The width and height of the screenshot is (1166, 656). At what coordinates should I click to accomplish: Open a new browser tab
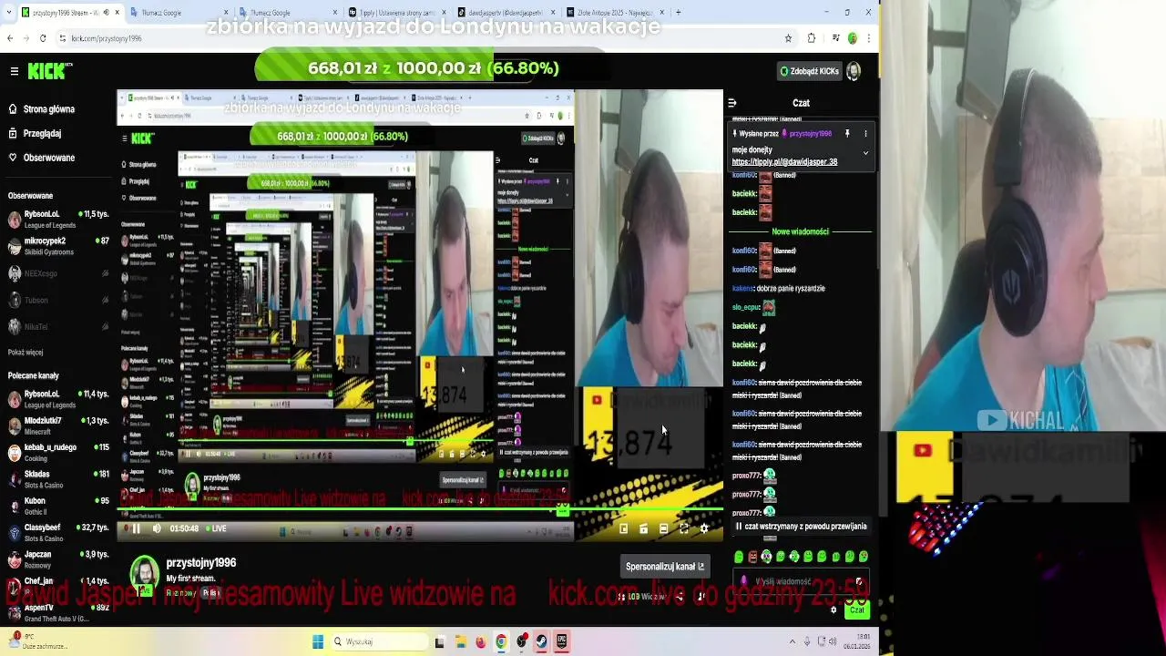pos(679,13)
